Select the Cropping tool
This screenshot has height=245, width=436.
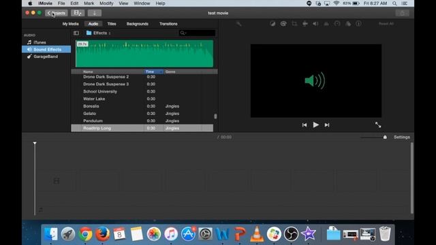point(294,24)
